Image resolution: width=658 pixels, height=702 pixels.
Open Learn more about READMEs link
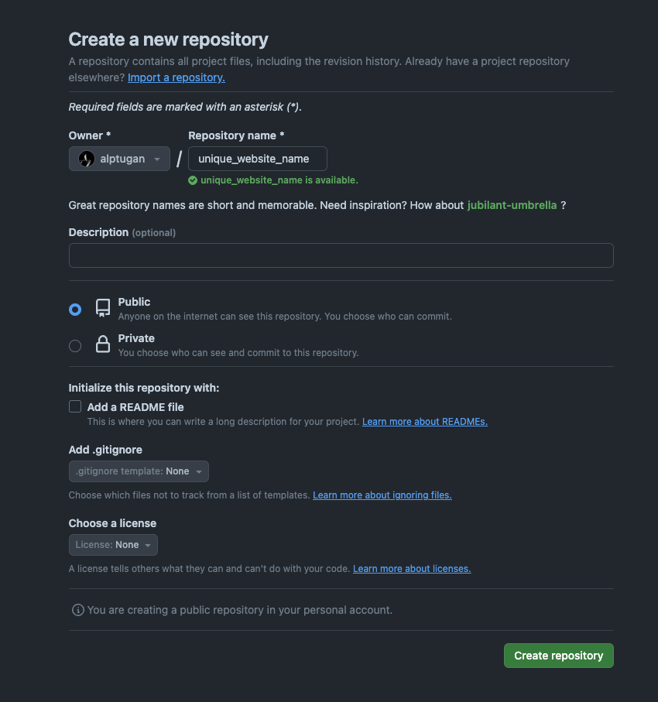(x=425, y=422)
